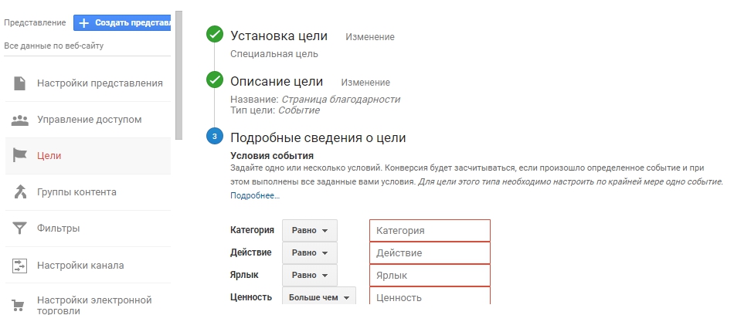
Task: Focus the Категория text input field
Action: click(430, 231)
